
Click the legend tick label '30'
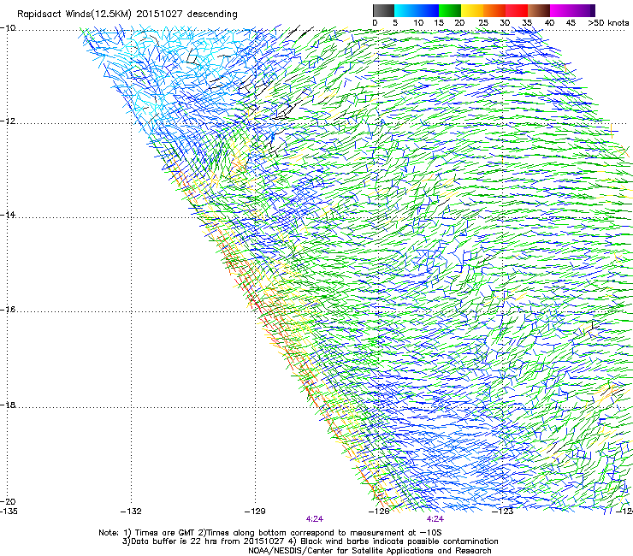[505, 23]
